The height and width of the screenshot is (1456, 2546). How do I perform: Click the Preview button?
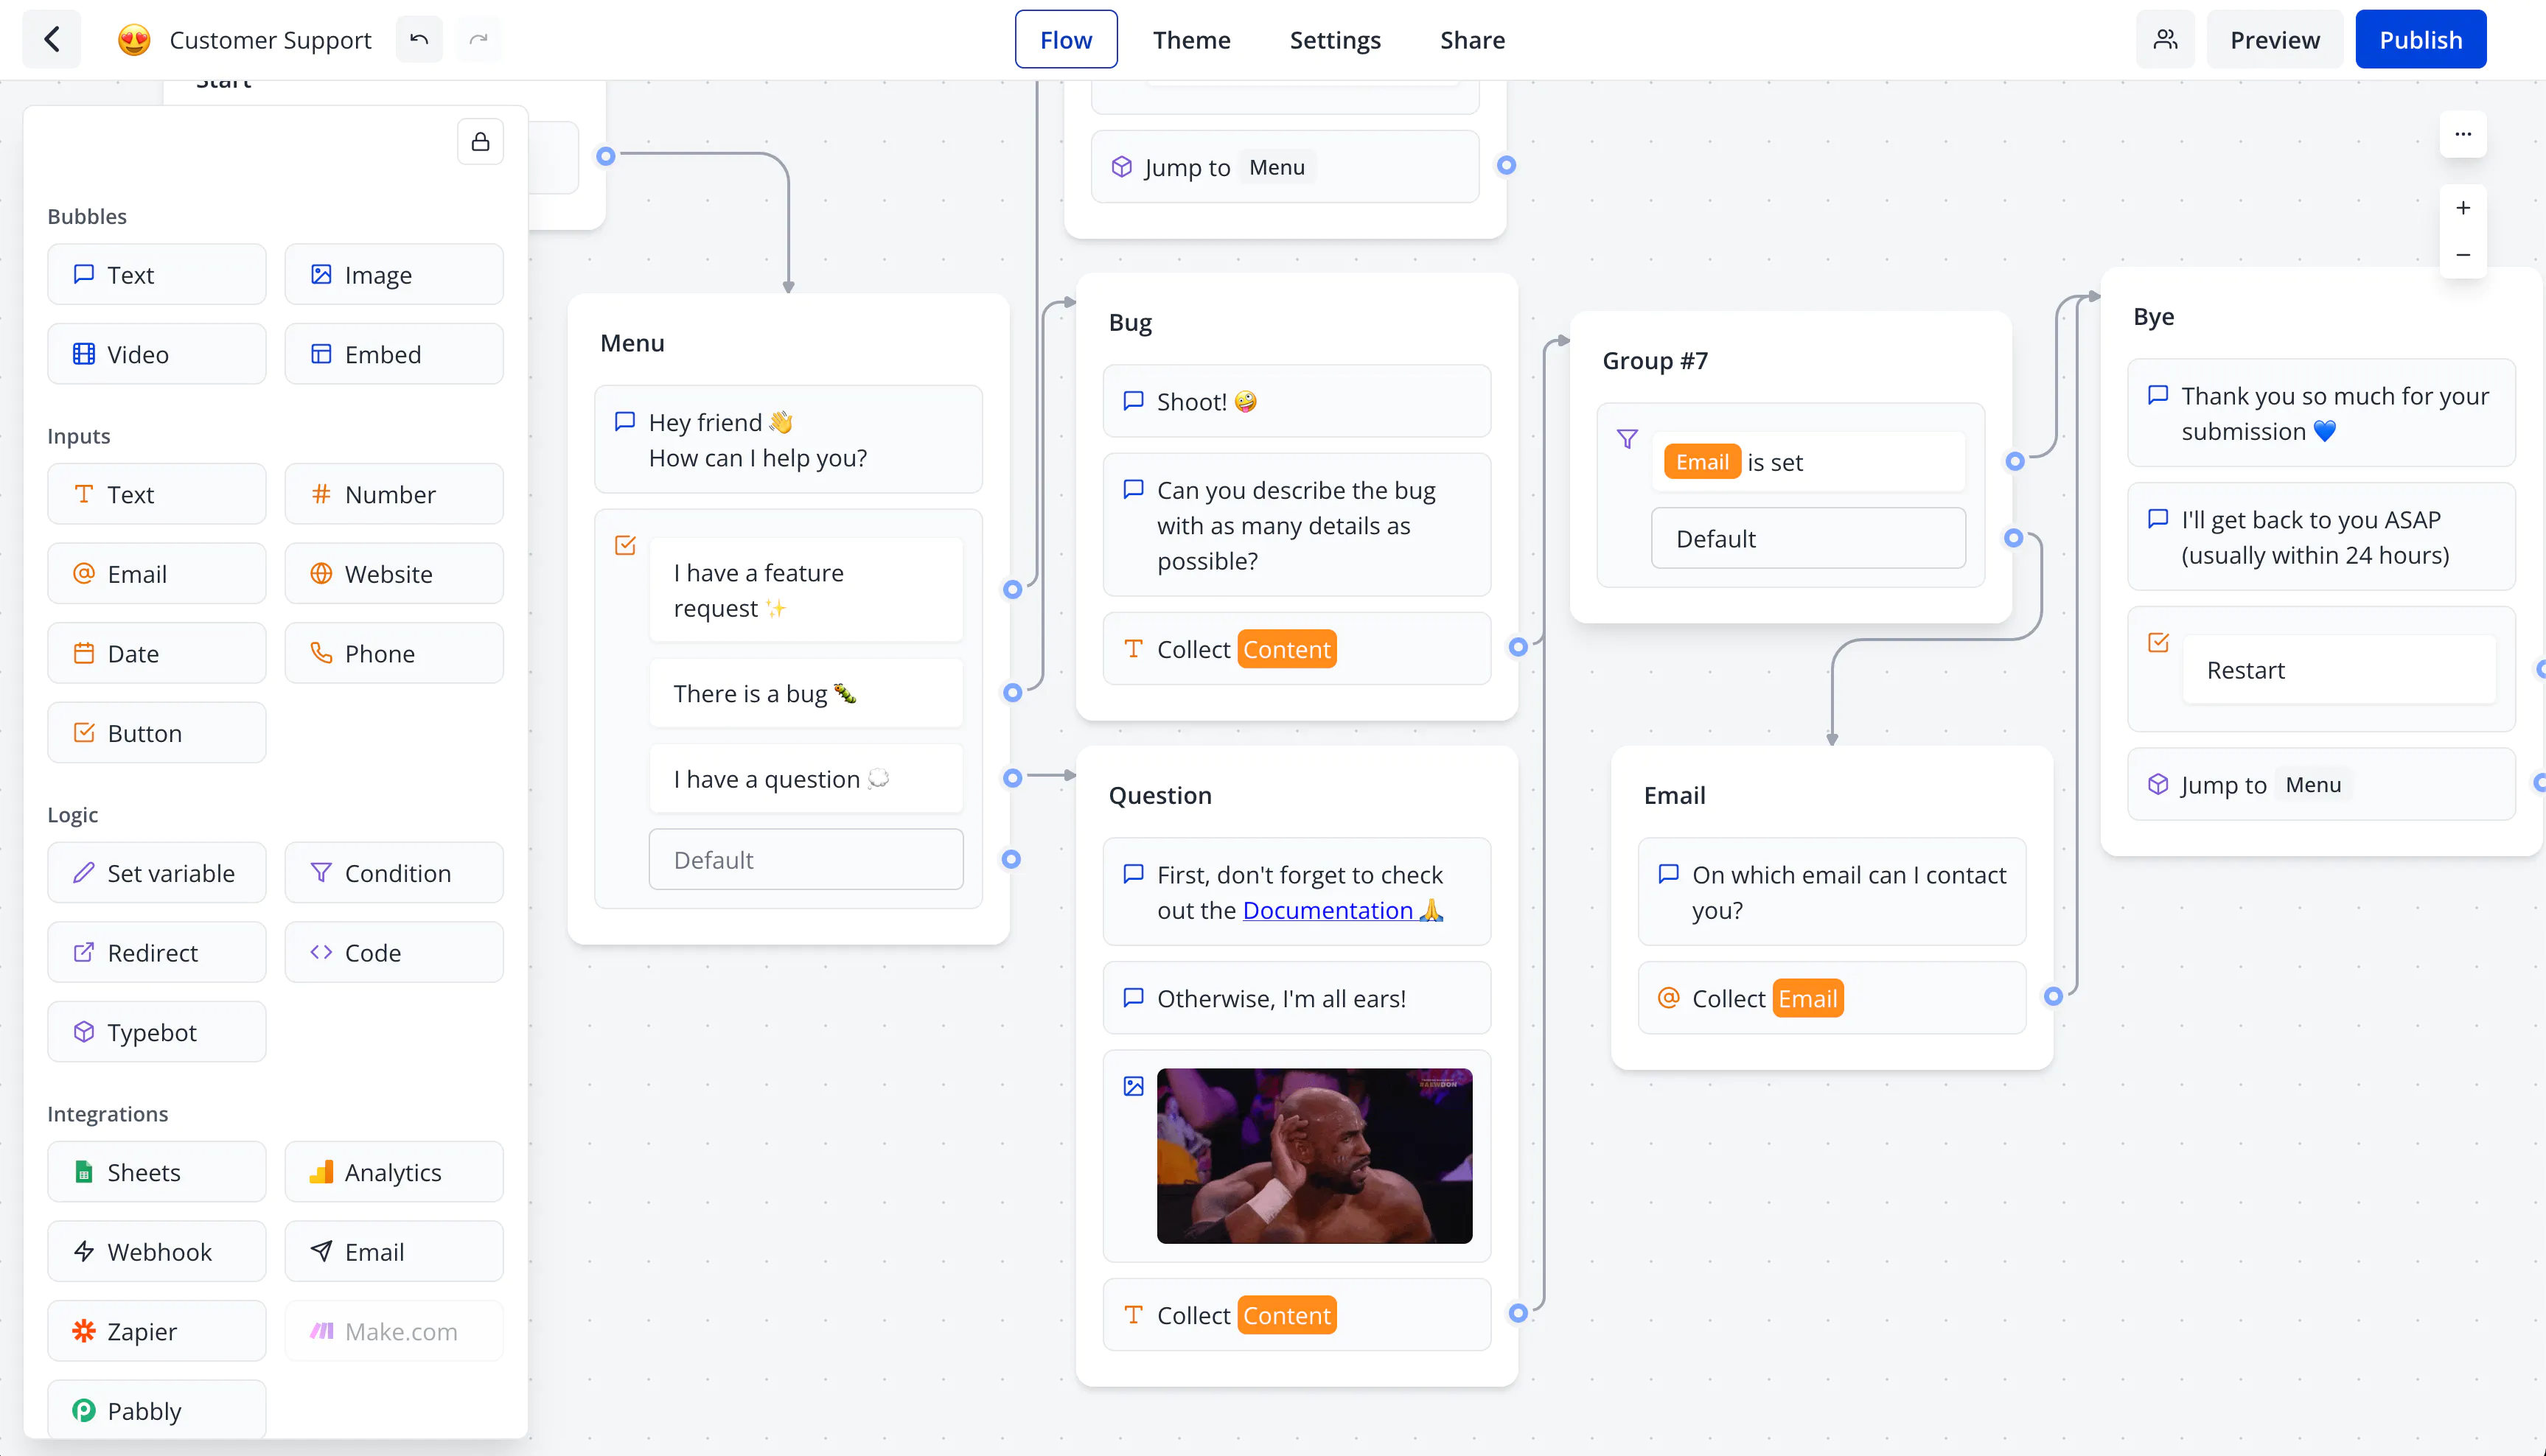click(x=2275, y=38)
